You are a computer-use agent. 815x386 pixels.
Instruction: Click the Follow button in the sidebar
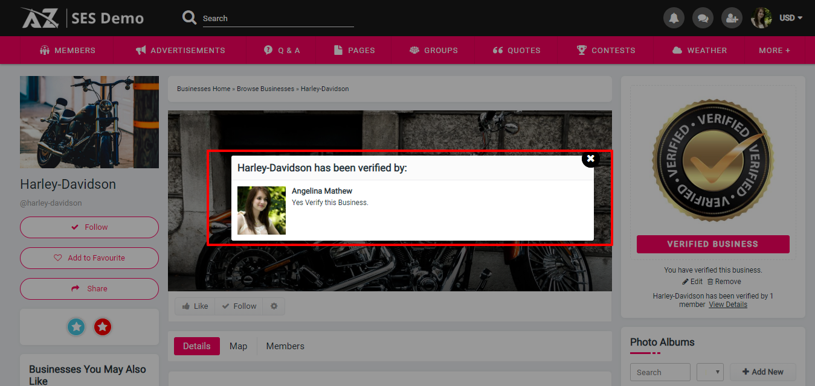89,227
